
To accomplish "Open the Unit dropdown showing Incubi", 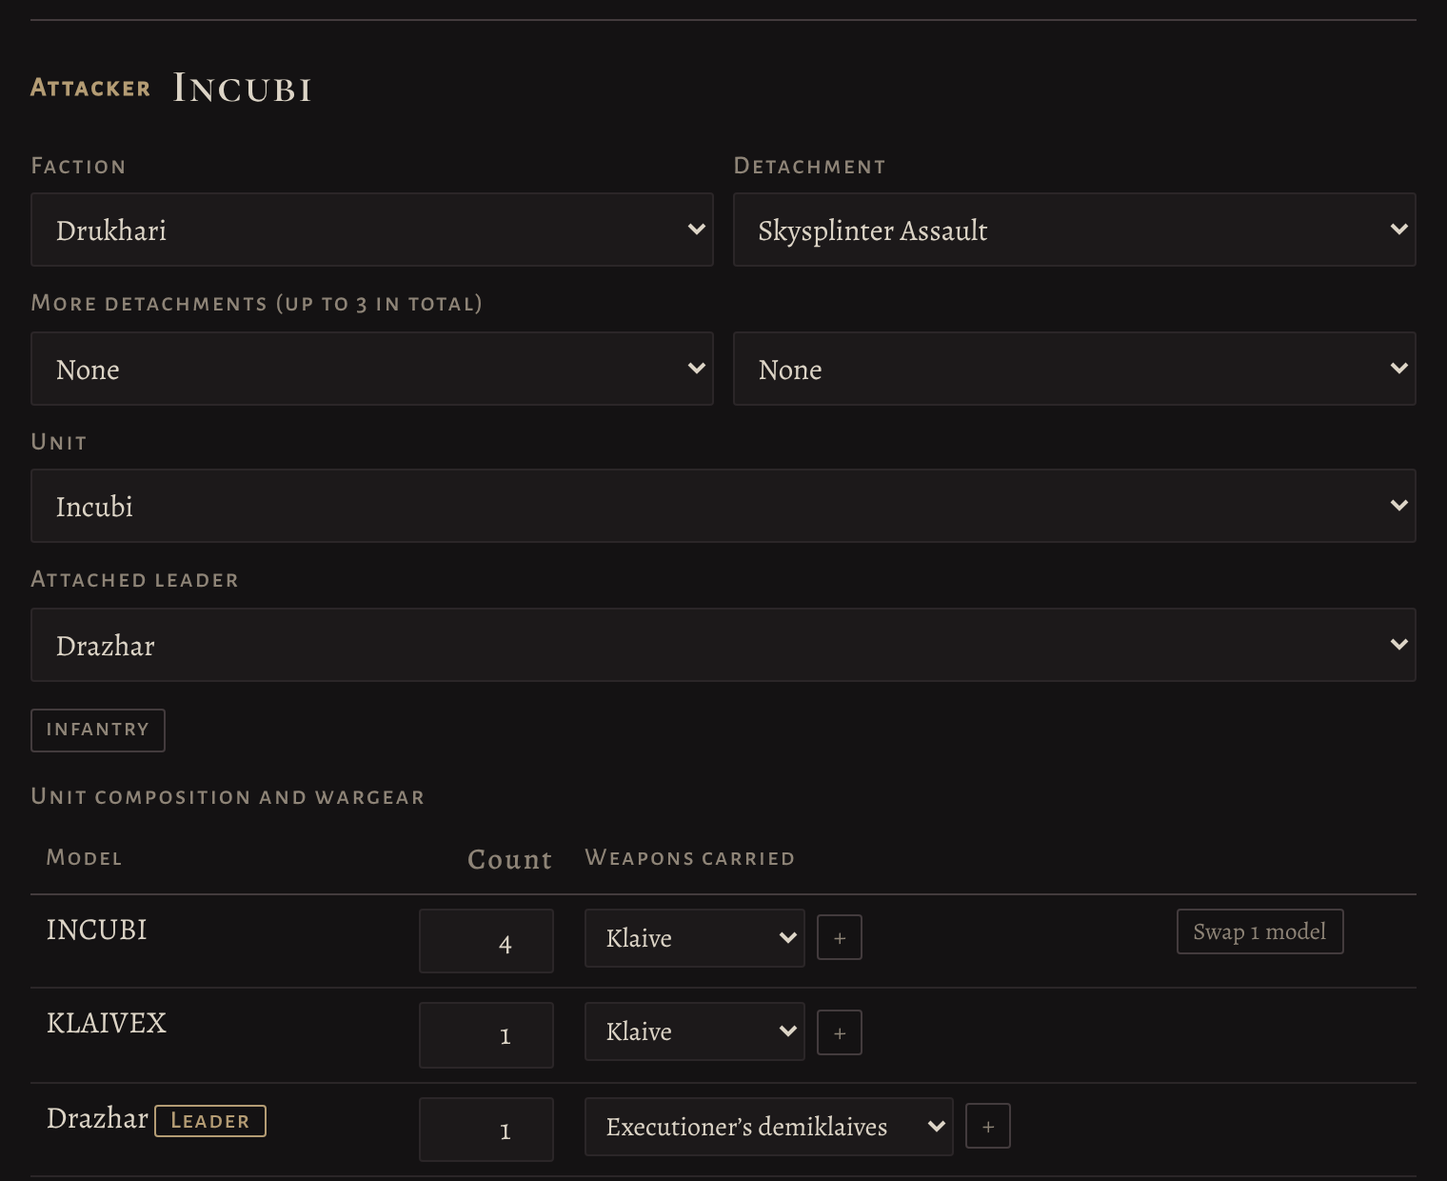I will (723, 506).
